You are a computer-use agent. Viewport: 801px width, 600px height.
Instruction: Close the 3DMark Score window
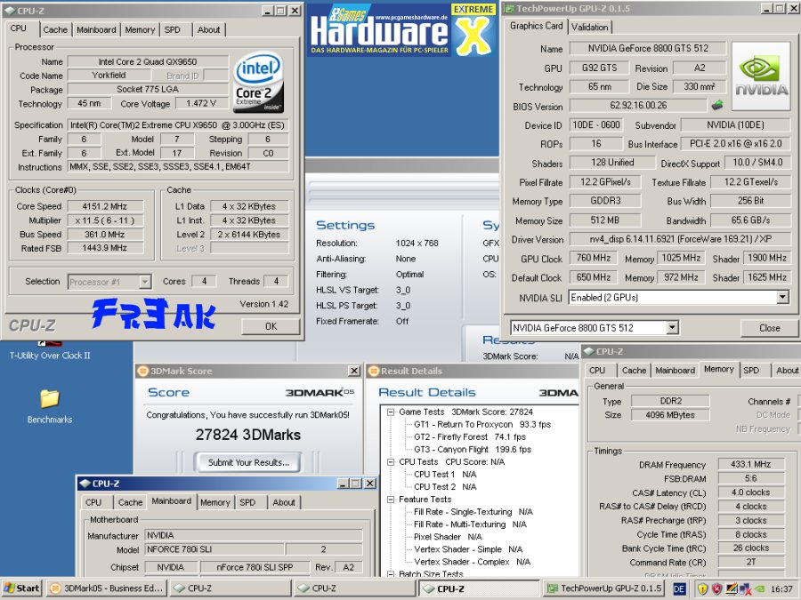coord(354,371)
